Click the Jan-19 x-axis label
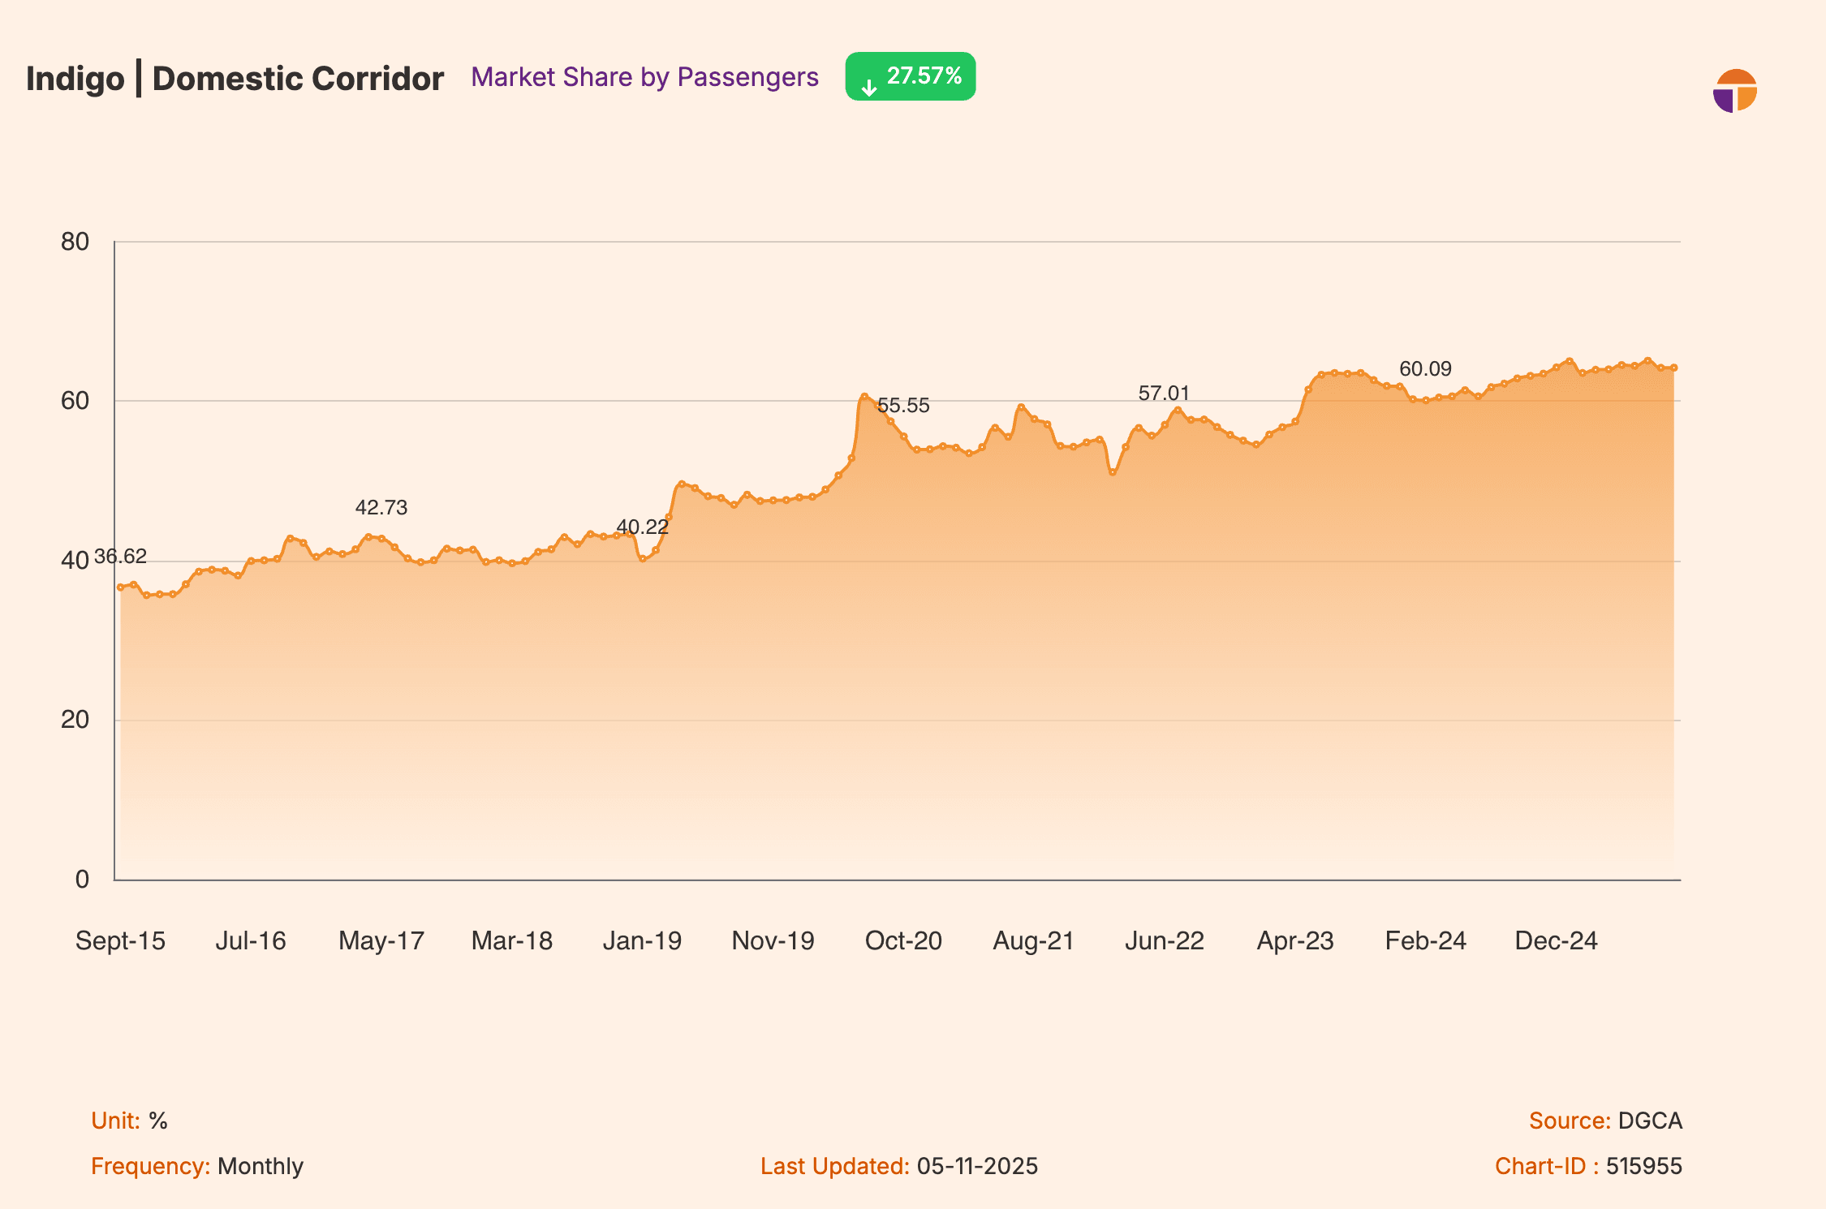This screenshot has width=1826, height=1209. 642,941
